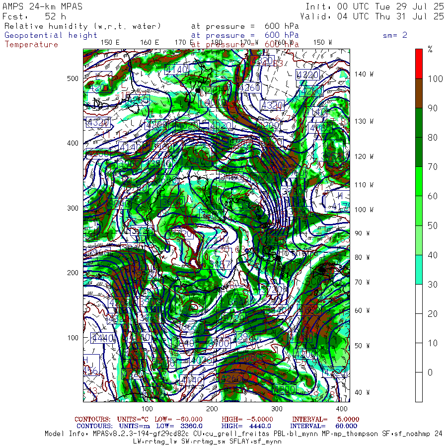Click the light green 40-50% colorbar segment
Image resolution: width=447 pixels, height=447 pixels.
419,240
